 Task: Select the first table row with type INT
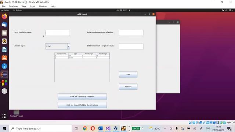click(82, 56)
